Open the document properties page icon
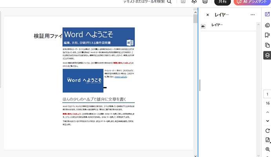This screenshot has width=271, height=157. tap(267, 140)
